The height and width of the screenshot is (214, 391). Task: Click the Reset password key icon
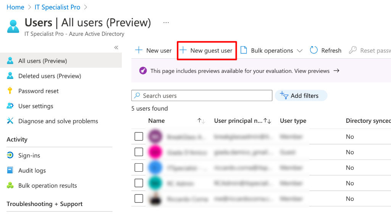click(x=352, y=50)
